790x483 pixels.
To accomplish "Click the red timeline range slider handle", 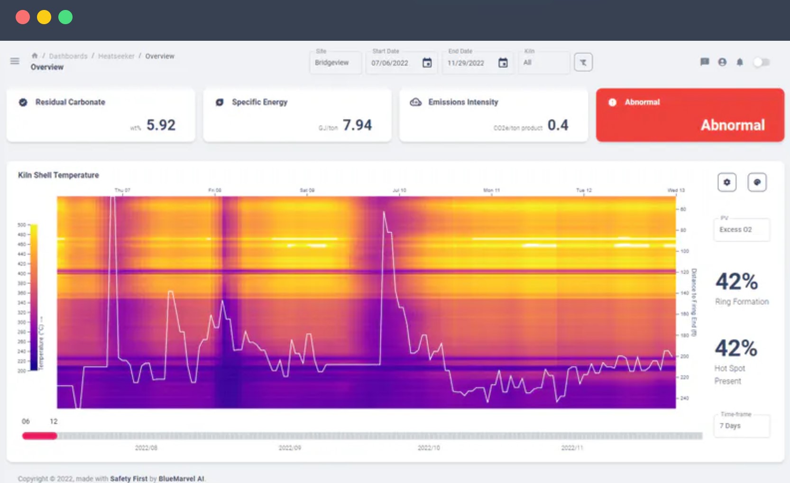I will [x=40, y=436].
